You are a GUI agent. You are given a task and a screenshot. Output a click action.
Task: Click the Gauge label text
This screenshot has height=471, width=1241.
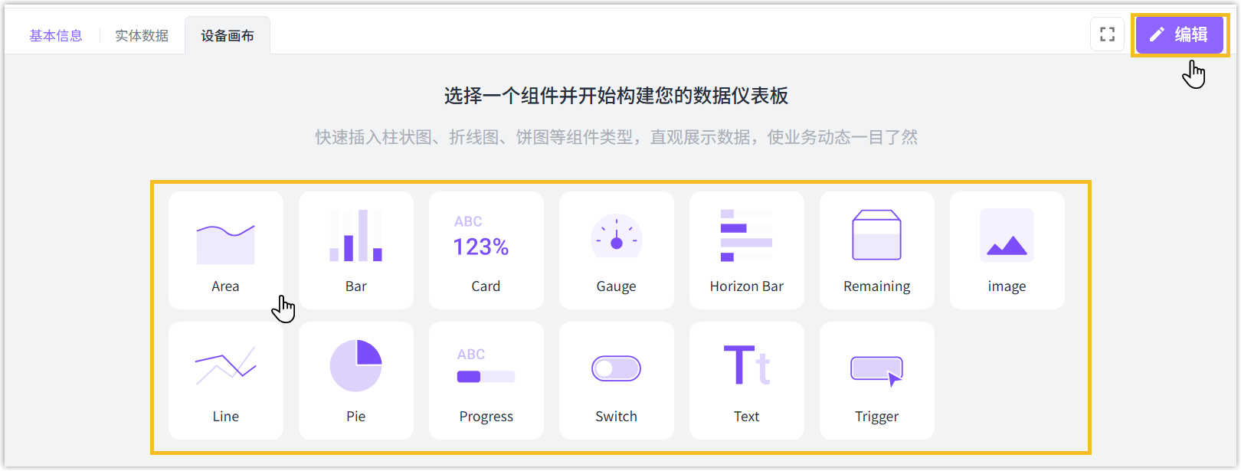tap(616, 286)
